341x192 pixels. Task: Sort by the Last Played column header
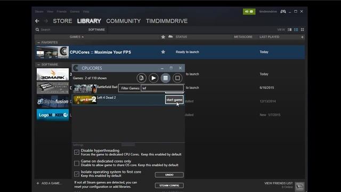tap(269, 37)
